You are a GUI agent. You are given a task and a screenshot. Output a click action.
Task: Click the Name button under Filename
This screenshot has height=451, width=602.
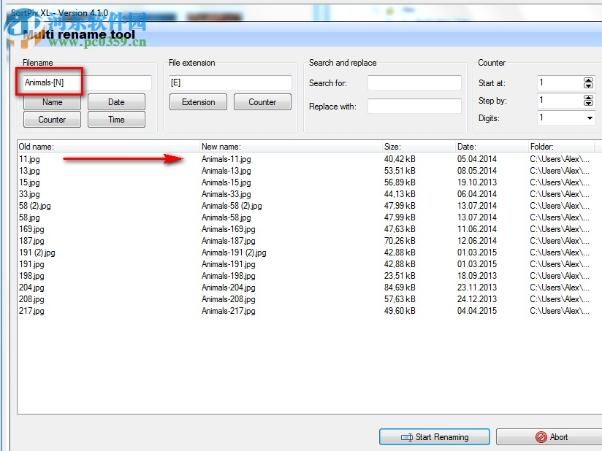tap(52, 102)
